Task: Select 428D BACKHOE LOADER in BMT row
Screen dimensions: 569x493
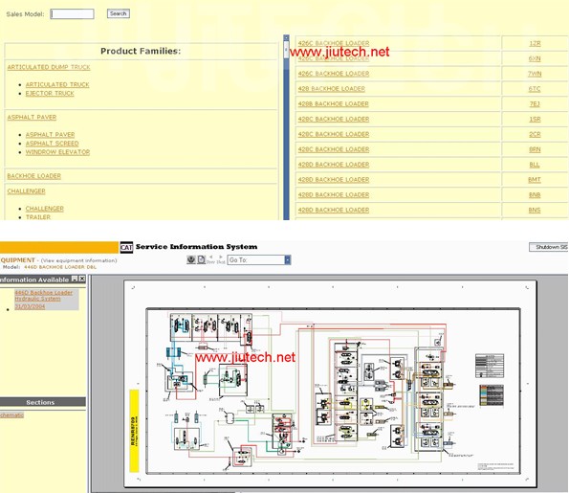Action: pyautogui.click(x=334, y=180)
